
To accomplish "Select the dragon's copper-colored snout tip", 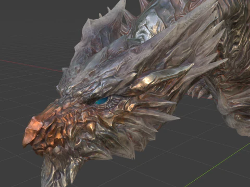I will point(32,131).
